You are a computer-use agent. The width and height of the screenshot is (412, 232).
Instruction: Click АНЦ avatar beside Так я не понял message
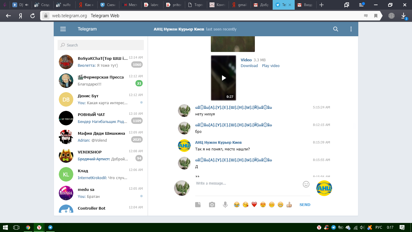pyautogui.click(x=184, y=146)
